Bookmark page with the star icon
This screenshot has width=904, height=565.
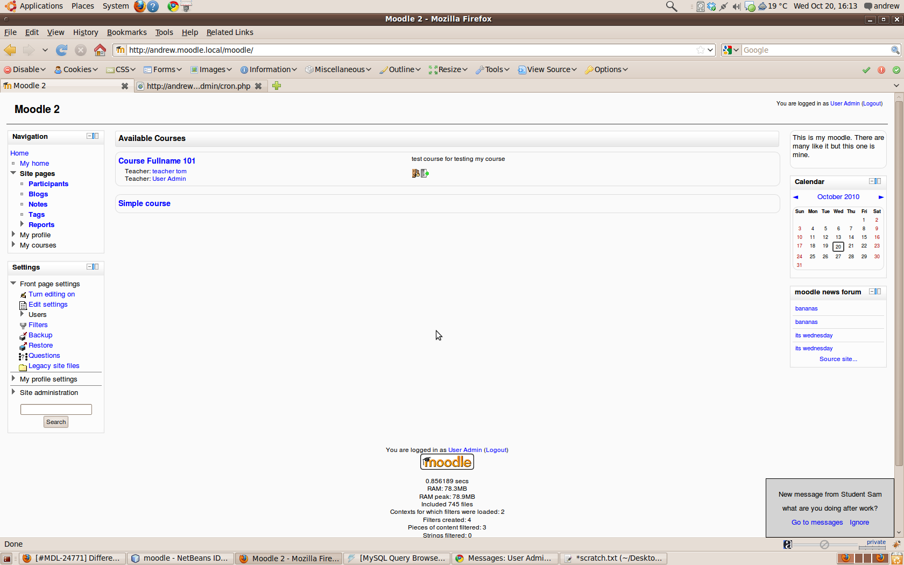700,50
